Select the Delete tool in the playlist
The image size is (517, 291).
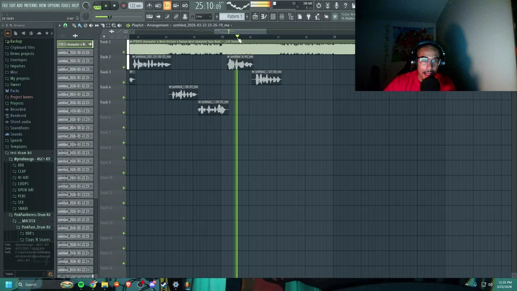click(x=85, y=25)
